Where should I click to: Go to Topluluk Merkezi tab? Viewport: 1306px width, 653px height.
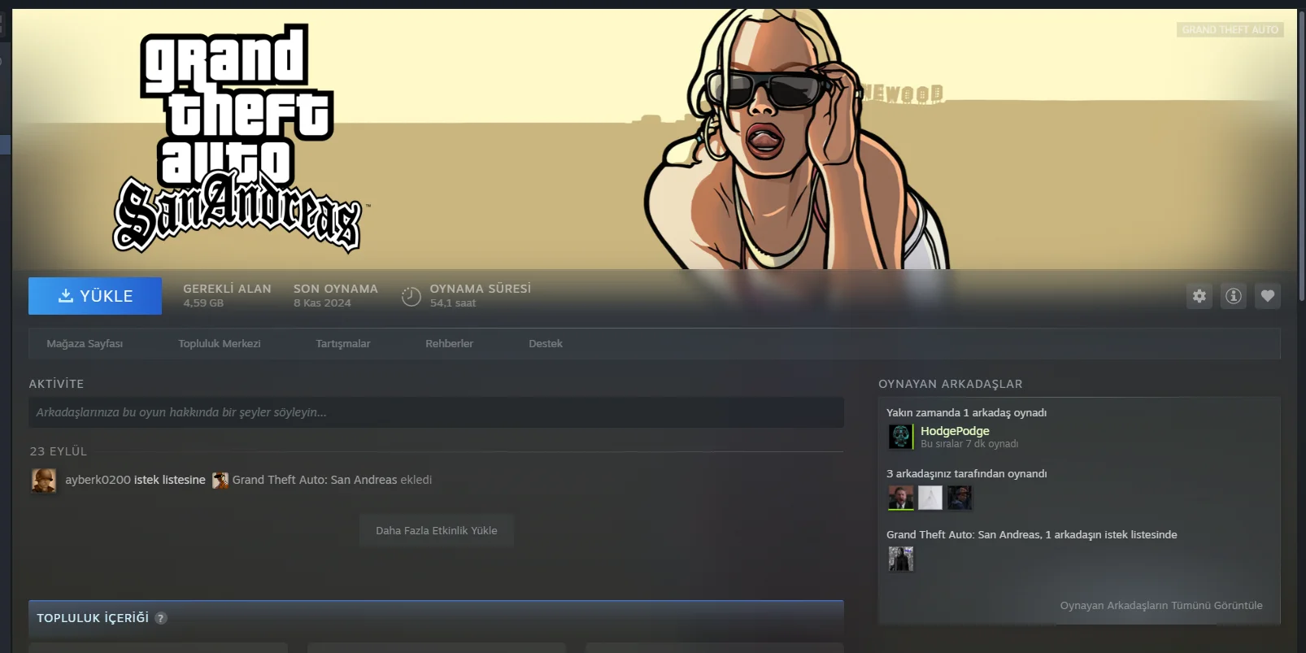(219, 343)
